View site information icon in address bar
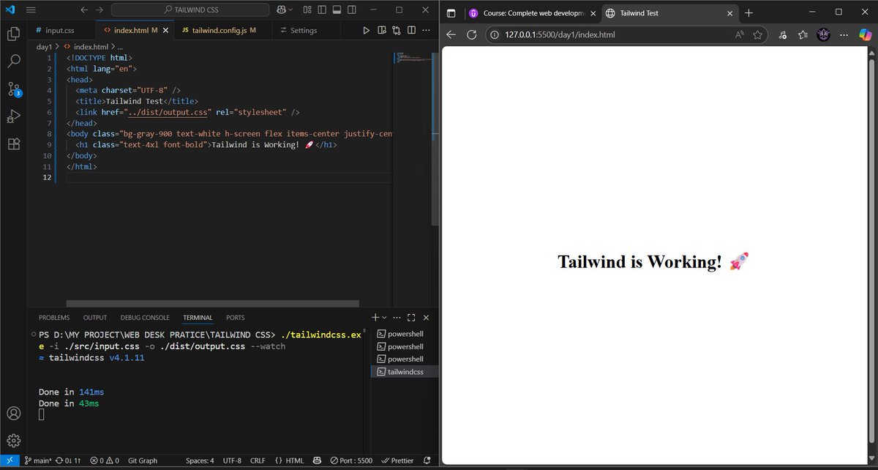Image resolution: width=878 pixels, height=470 pixels. (x=495, y=34)
